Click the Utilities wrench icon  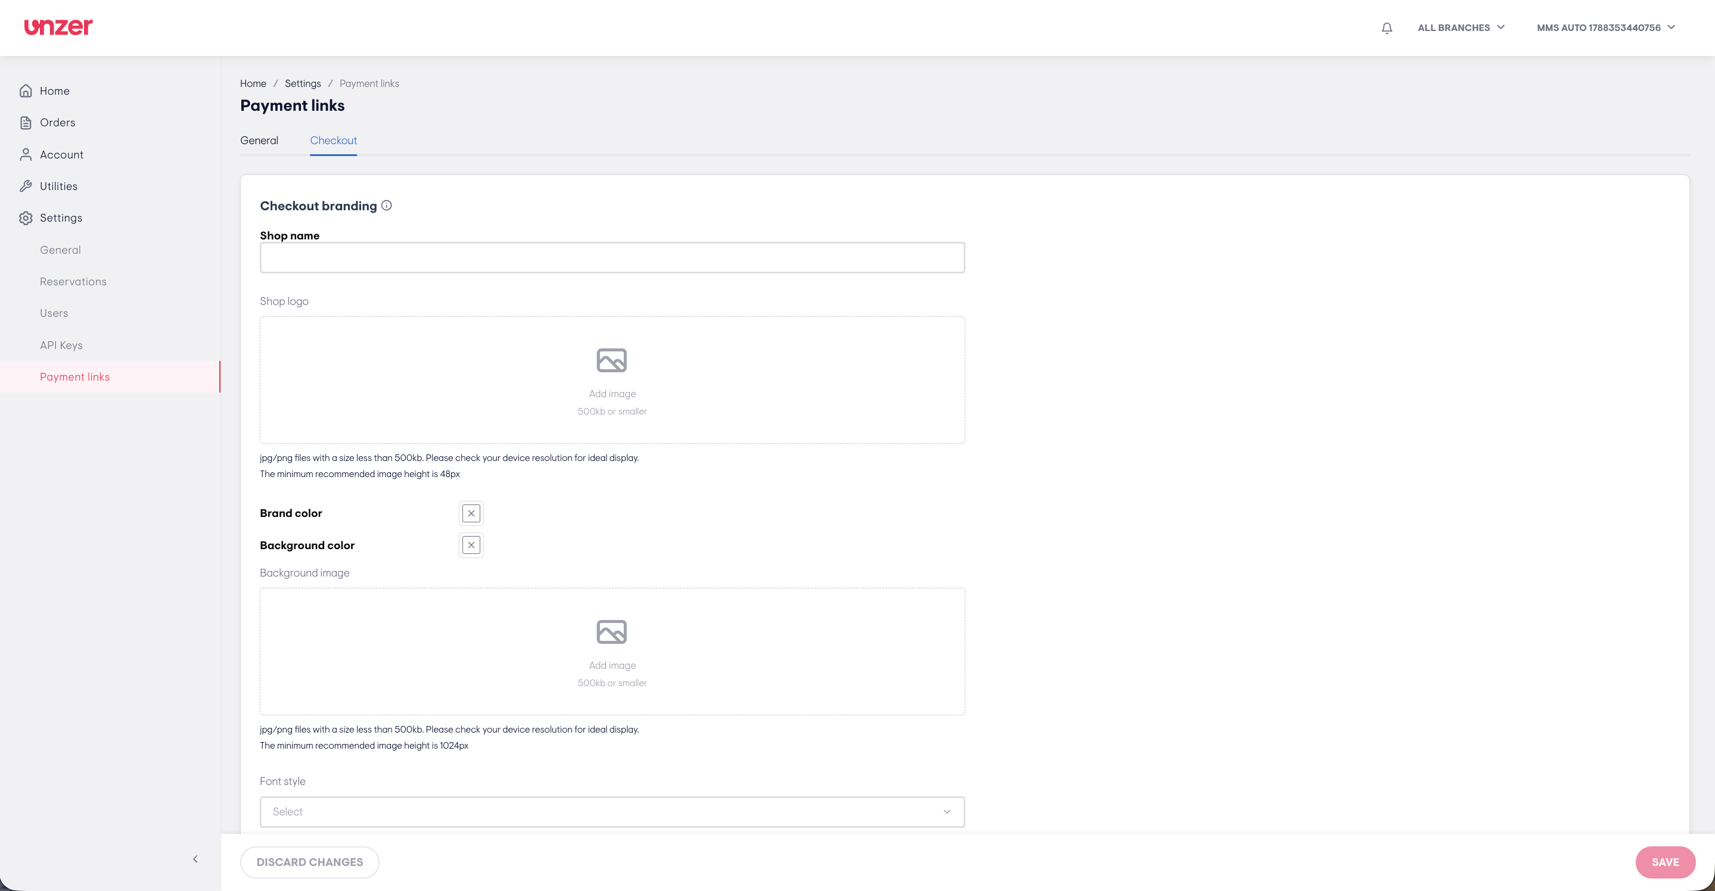point(26,186)
